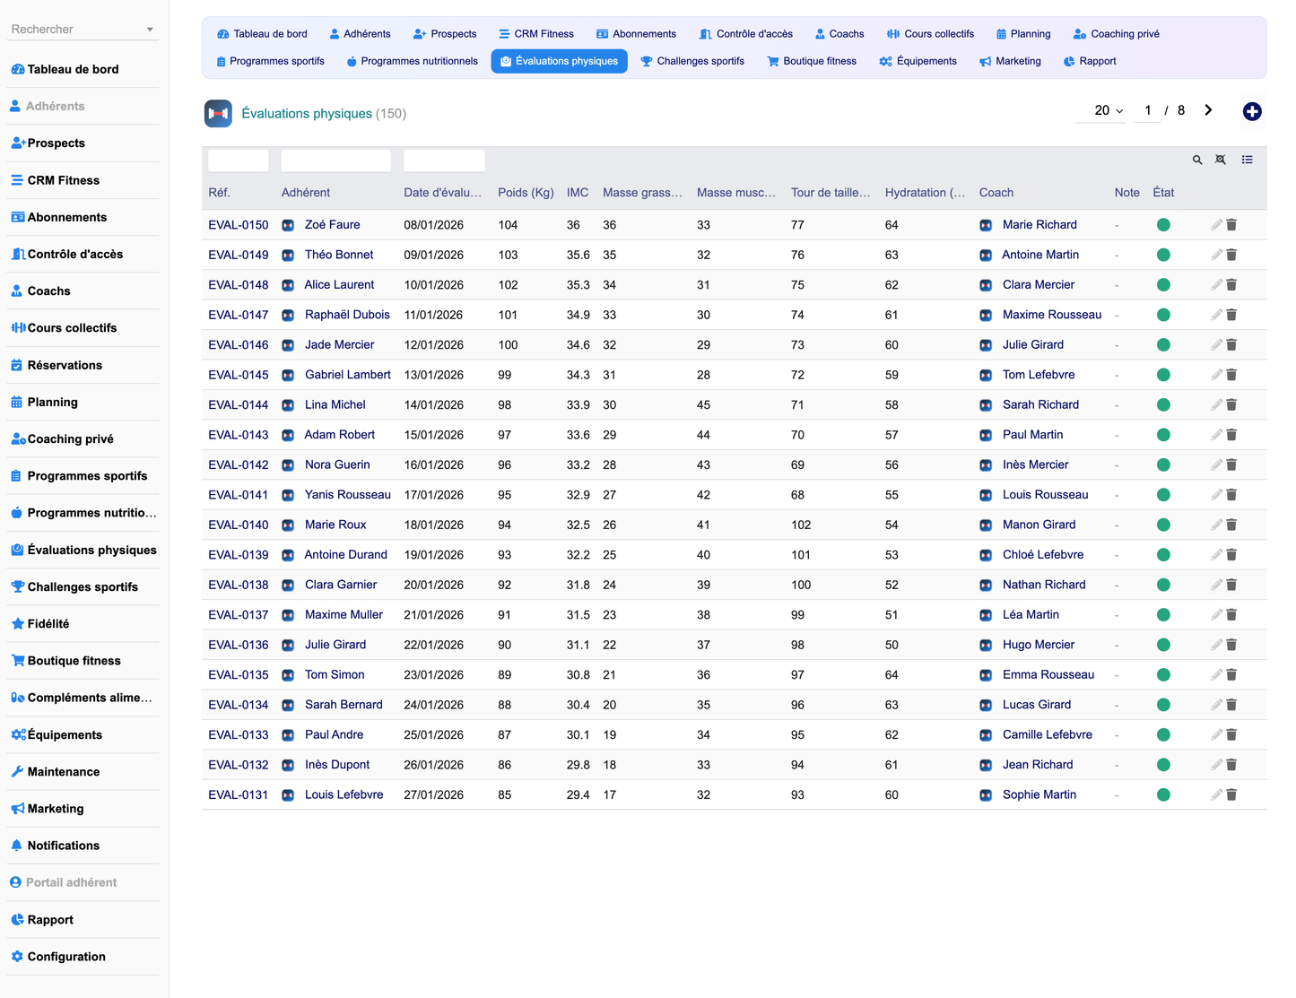Click the Réf. filter input field
This screenshot has height=998, width=1296.
point(239,161)
